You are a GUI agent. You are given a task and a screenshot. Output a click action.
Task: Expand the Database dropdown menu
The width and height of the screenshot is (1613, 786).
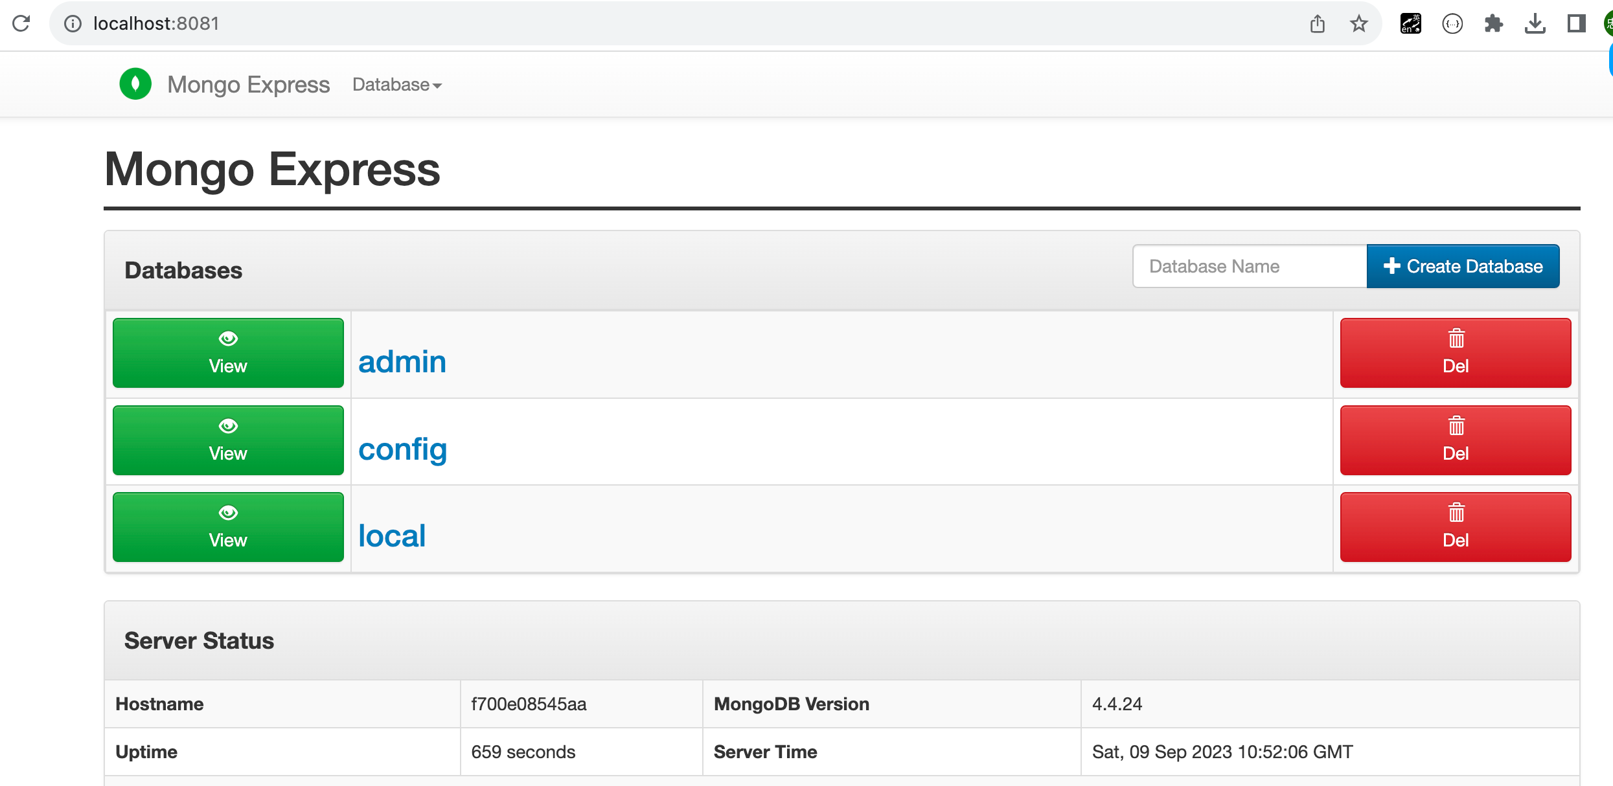[x=397, y=85]
